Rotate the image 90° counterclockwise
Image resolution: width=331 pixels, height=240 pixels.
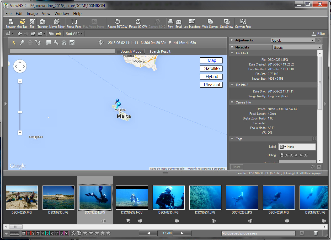pos(118,23)
